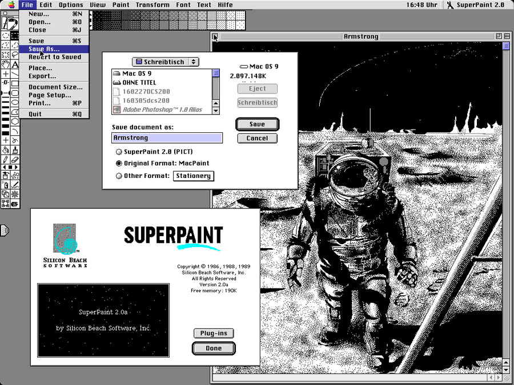
Task: Select the lasso tool
Action: point(15,55)
